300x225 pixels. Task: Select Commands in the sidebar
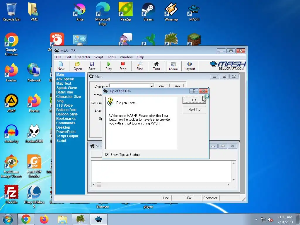(x=66, y=123)
